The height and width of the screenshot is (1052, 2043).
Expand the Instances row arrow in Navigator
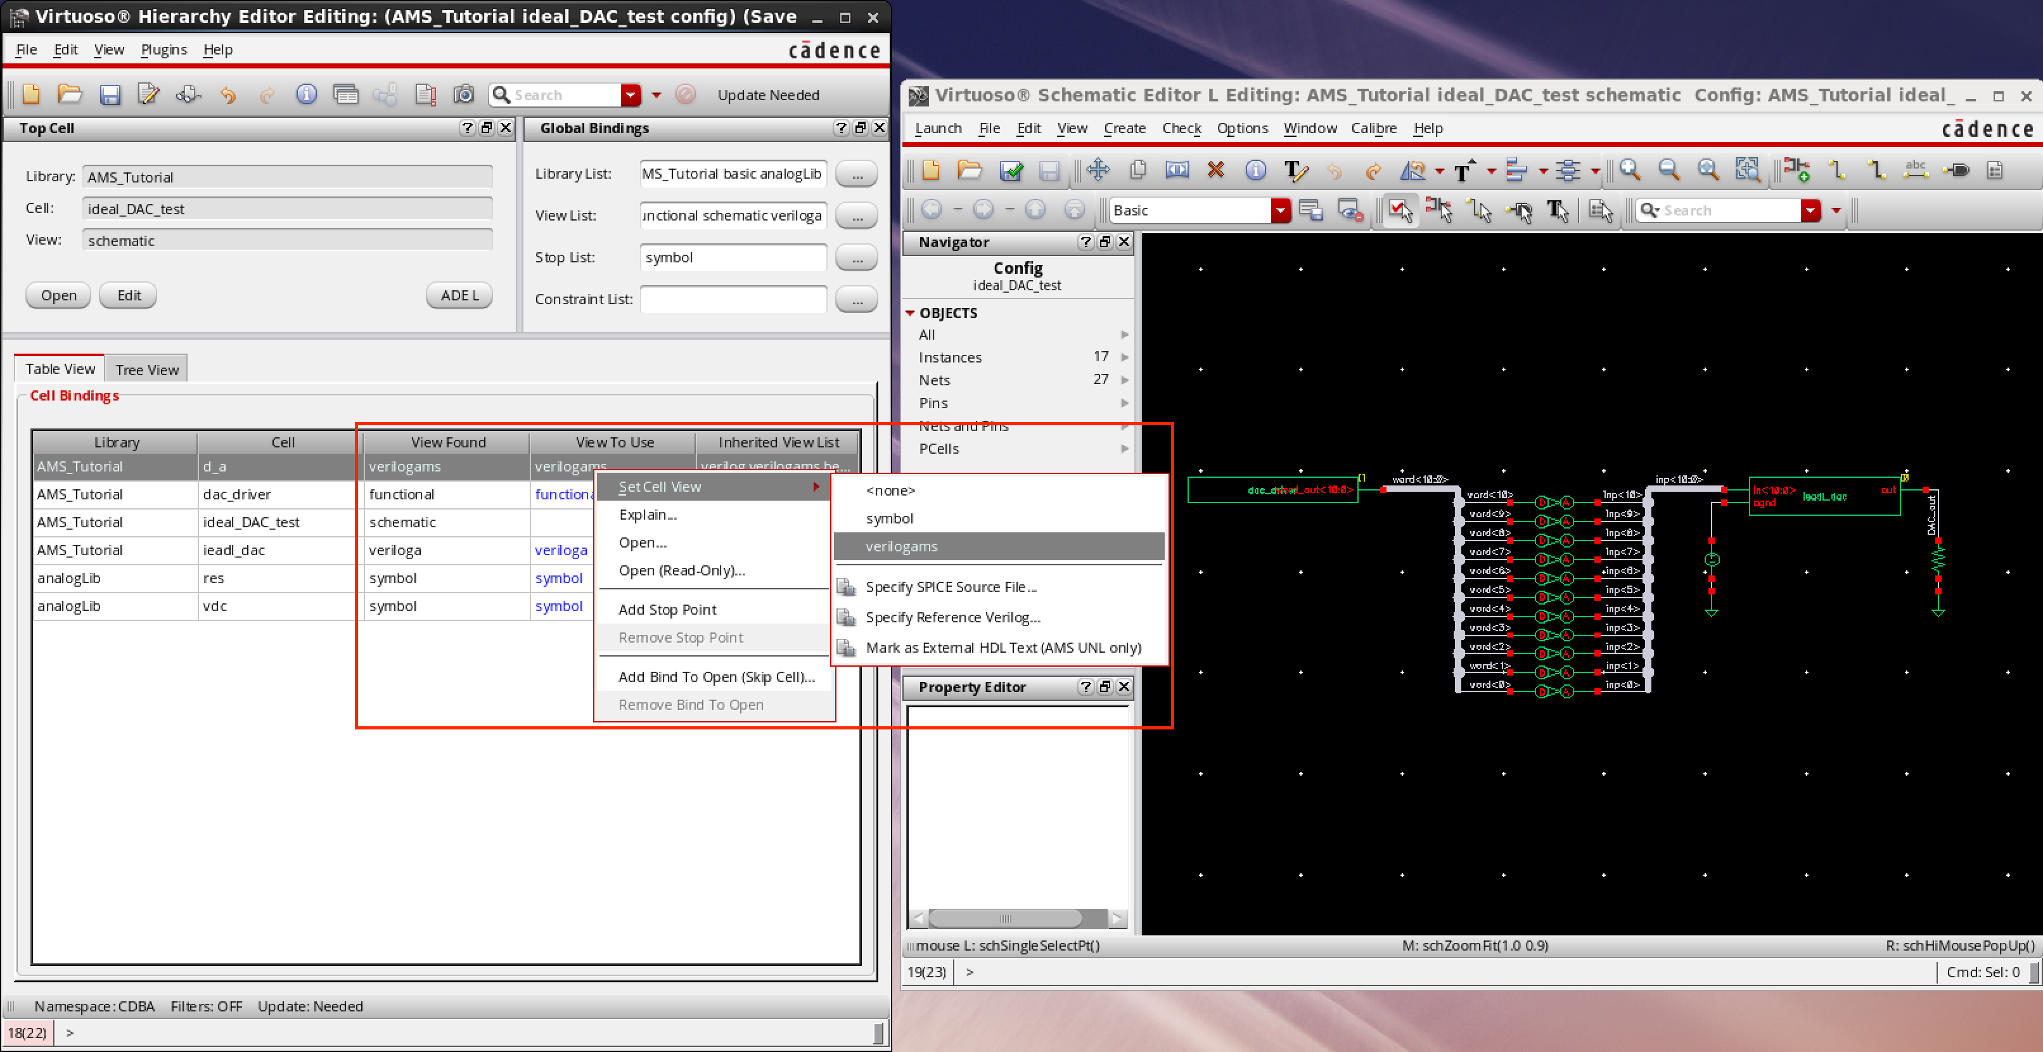(x=1125, y=357)
